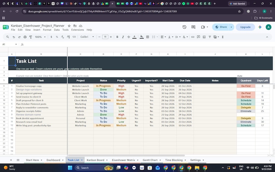The width and height of the screenshot is (275, 172).
Task: Open the table views dropdown
Action: coord(216,37)
